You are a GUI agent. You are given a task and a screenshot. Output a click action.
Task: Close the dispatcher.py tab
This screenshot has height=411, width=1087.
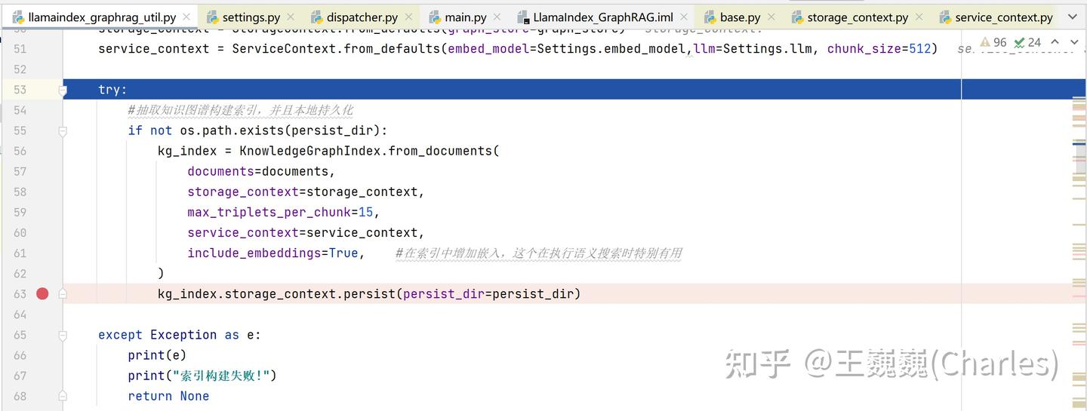click(x=409, y=17)
